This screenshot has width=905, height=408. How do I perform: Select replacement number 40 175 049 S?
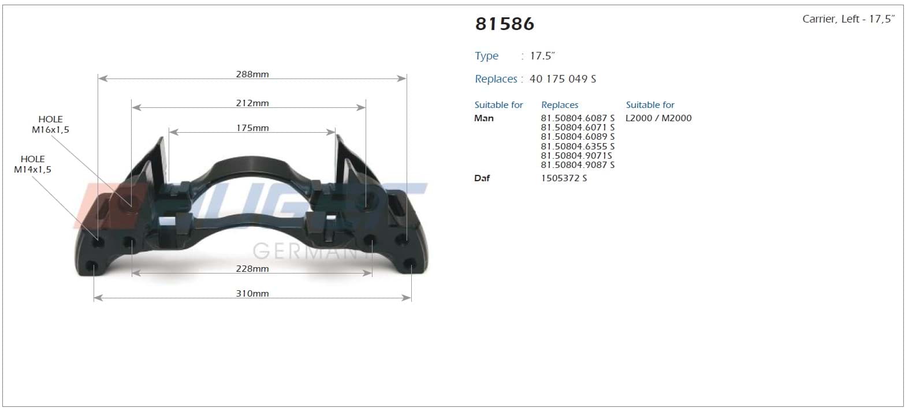[x=563, y=79]
